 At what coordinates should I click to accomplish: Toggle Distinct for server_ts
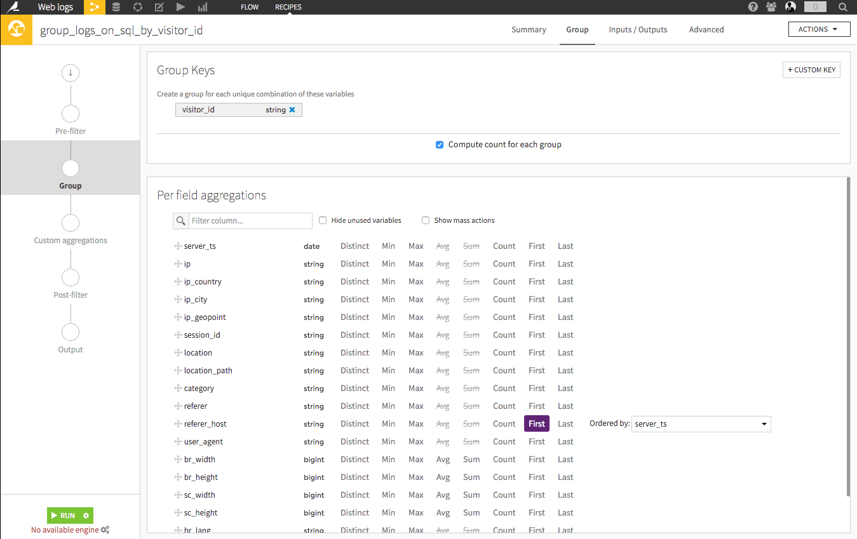tap(354, 246)
